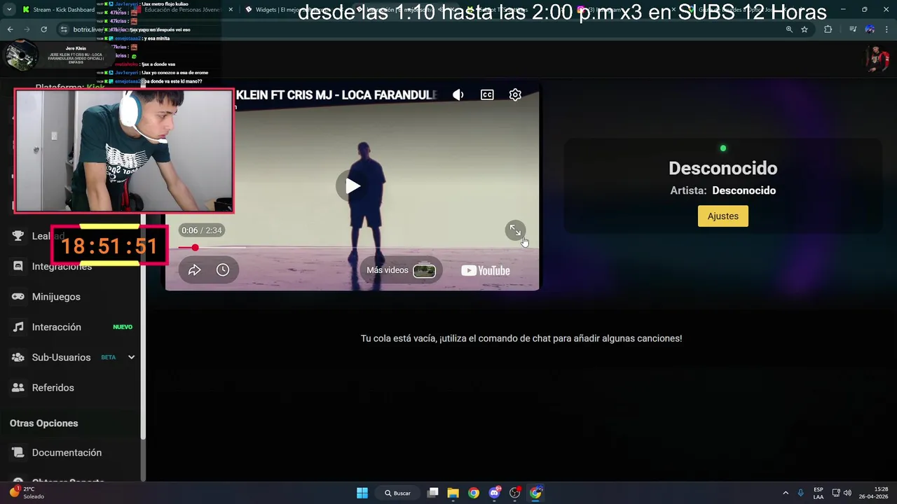Open the clock showing 15:28
Viewport: 897px width, 504px height.
point(873,493)
